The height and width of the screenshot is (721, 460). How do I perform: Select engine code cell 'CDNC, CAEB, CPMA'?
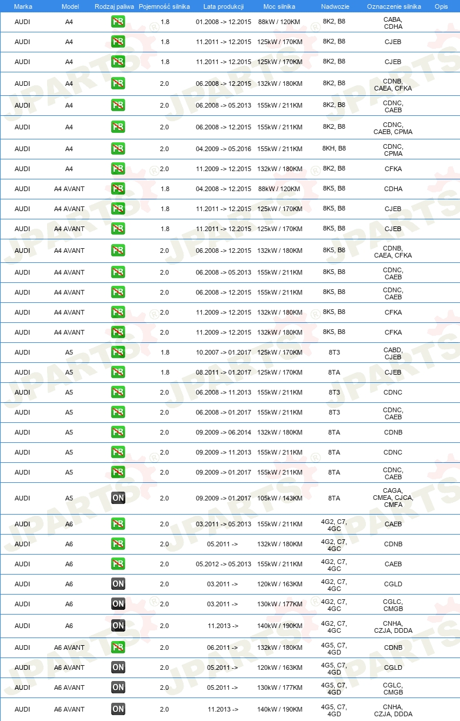click(x=393, y=128)
